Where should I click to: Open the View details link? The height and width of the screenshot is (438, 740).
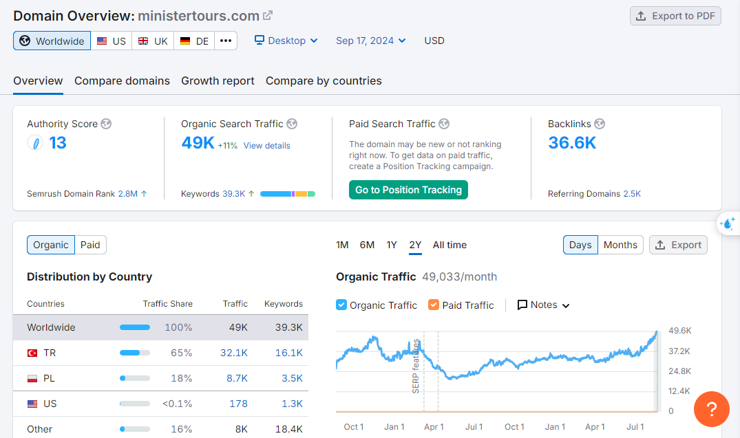[x=266, y=146]
